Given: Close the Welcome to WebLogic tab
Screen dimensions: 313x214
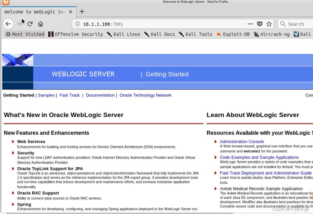Looking at the screenshot, I should (70, 12).
